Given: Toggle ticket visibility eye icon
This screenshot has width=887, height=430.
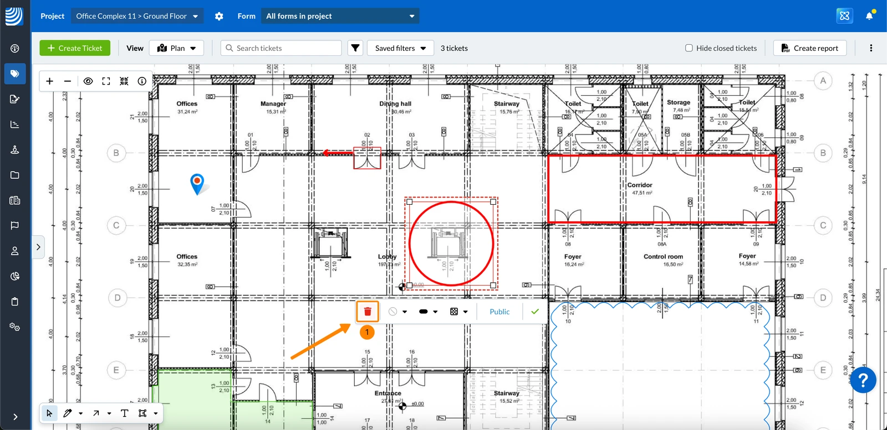Looking at the screenshot, I should pos(88,81).
